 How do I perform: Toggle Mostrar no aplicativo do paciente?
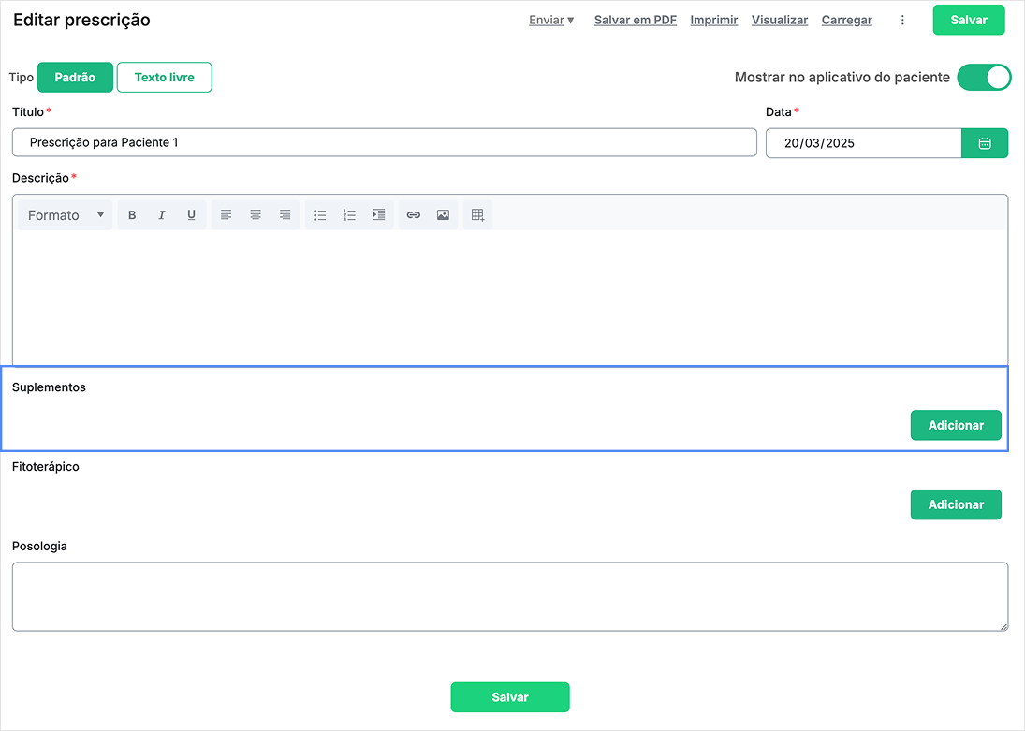point(984,78)
